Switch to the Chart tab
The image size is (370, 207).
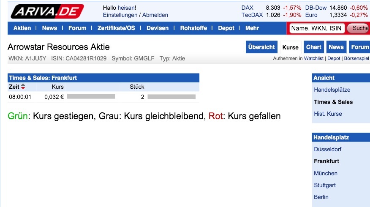coord(313,47)
